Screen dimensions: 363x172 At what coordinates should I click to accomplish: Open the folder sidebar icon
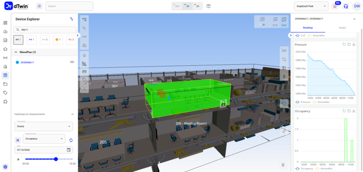pos(5,84)
